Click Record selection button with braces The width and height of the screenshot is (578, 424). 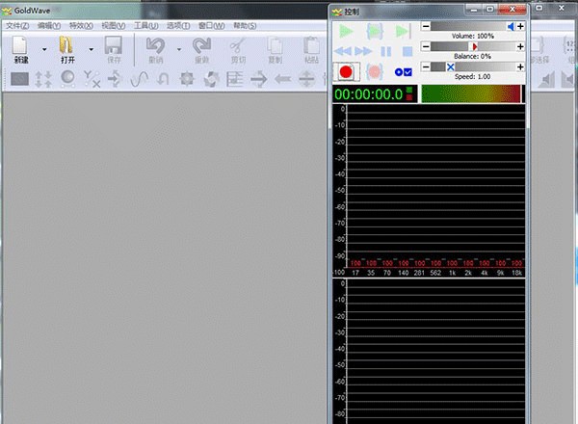pyautogui.click(x=374, y=72)
